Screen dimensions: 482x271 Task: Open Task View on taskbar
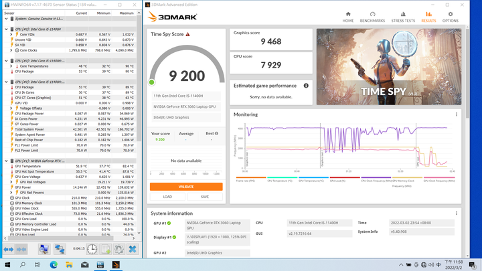[x=37, y=264]
